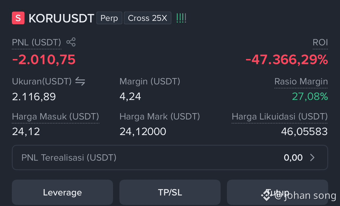The height and width of the screenshot is (206, 340).
Task: Tap the PNL (USDT) label
Action: 37,42
